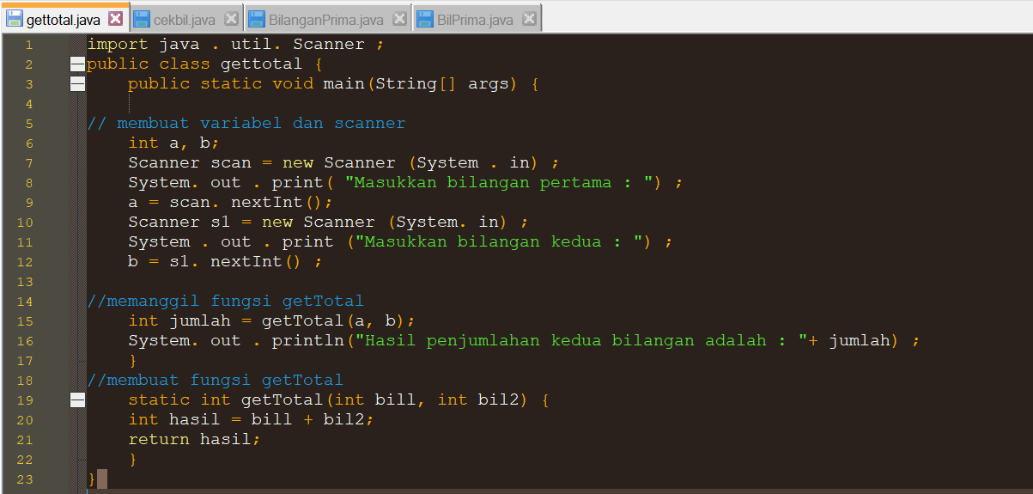
Task: Open the cekbil.java tab
Action: point(185,19)
